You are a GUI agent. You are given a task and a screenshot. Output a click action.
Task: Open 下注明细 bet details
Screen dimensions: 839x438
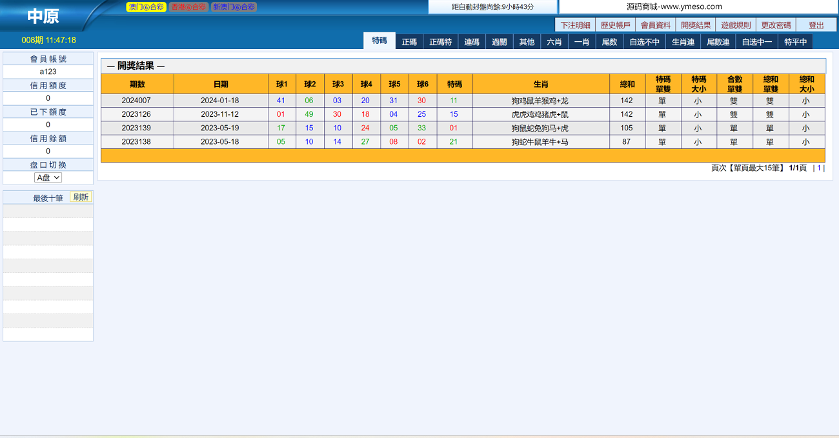(575, 25)
